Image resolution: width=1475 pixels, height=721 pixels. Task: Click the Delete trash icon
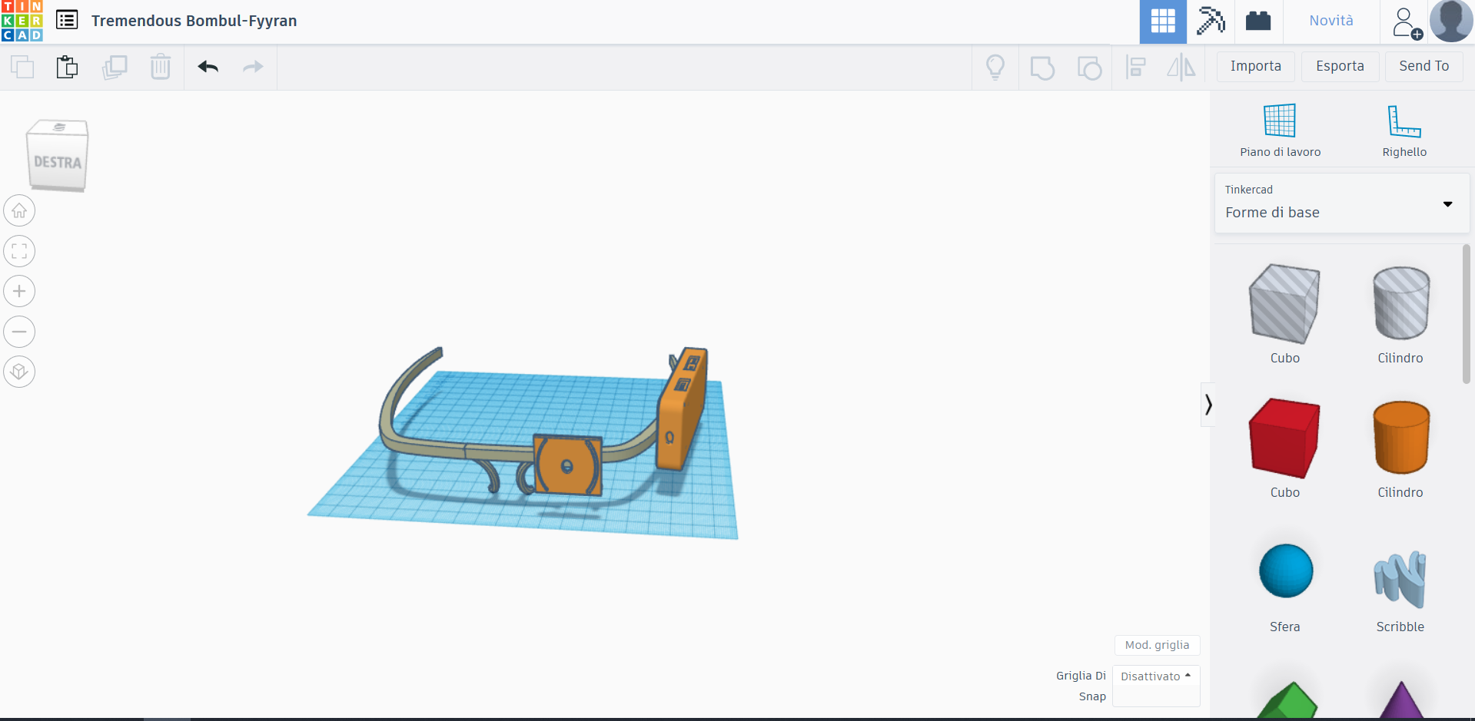click(x=161, y=67)
